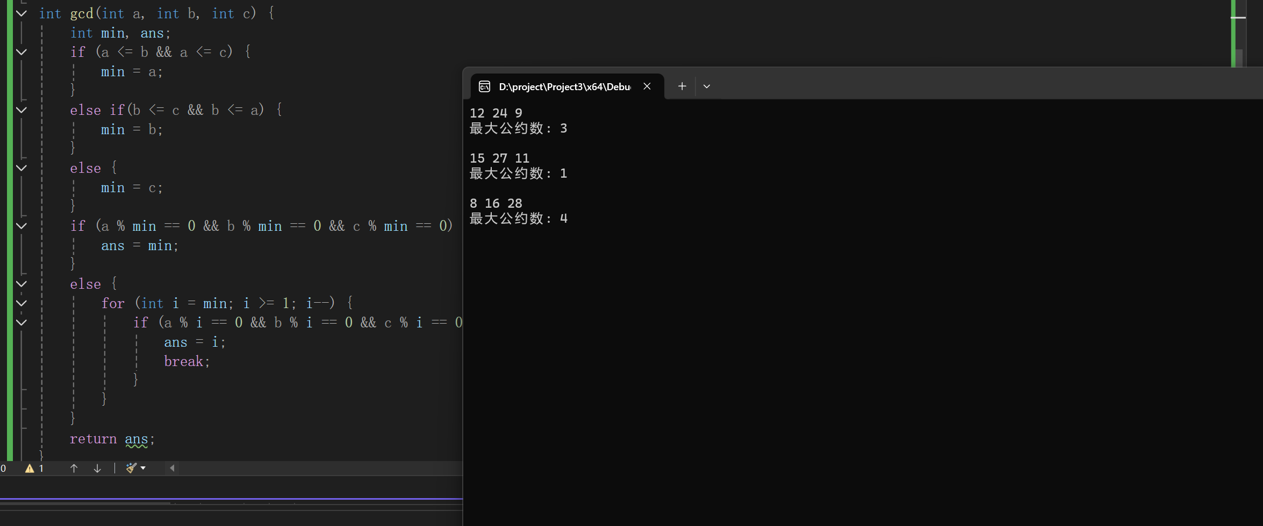Click the 'break;' statement
Image resolution: width=1263 pixels, height=526 pixels.
pos(187,362)
